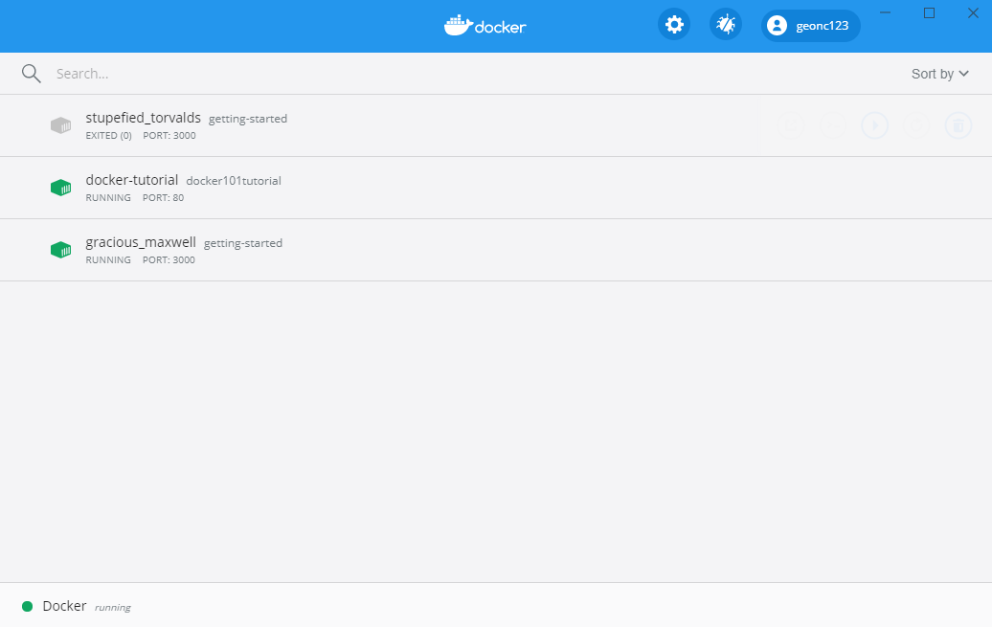Maximize the Docker window
This screenshot has width=992, height=627.
(929, 12)
